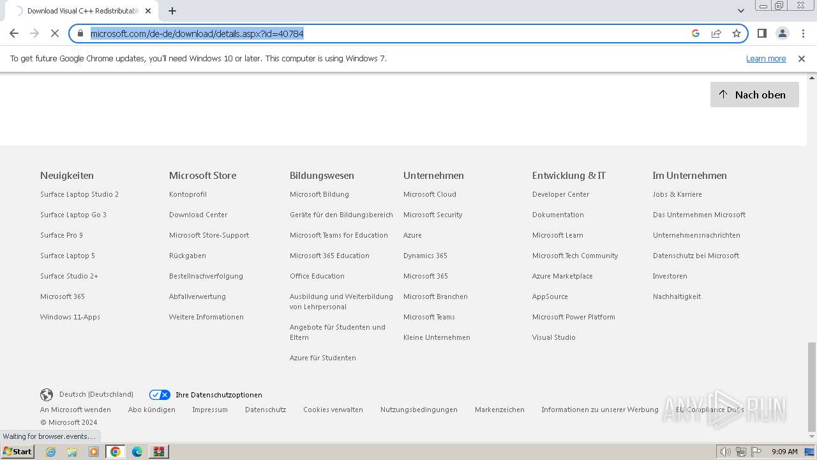The image size is (817, 460).
Task: Open Azure für Studenten
Action: click(x=322, y=358)
